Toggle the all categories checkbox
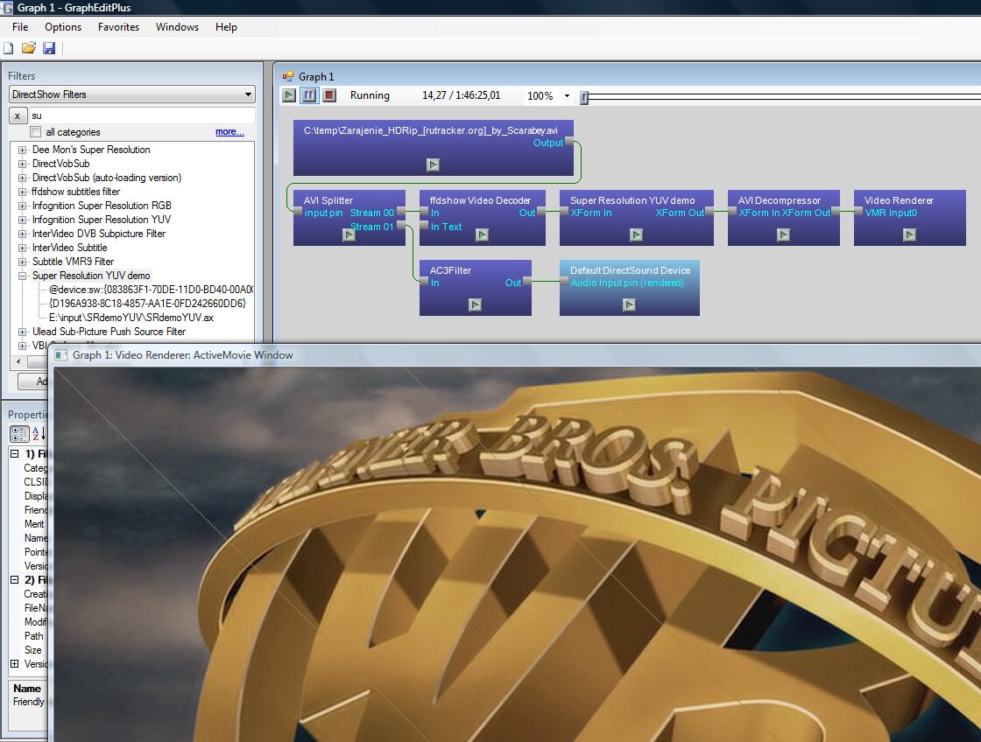Viewport: 981px width, 742px height. coord(36,132)
